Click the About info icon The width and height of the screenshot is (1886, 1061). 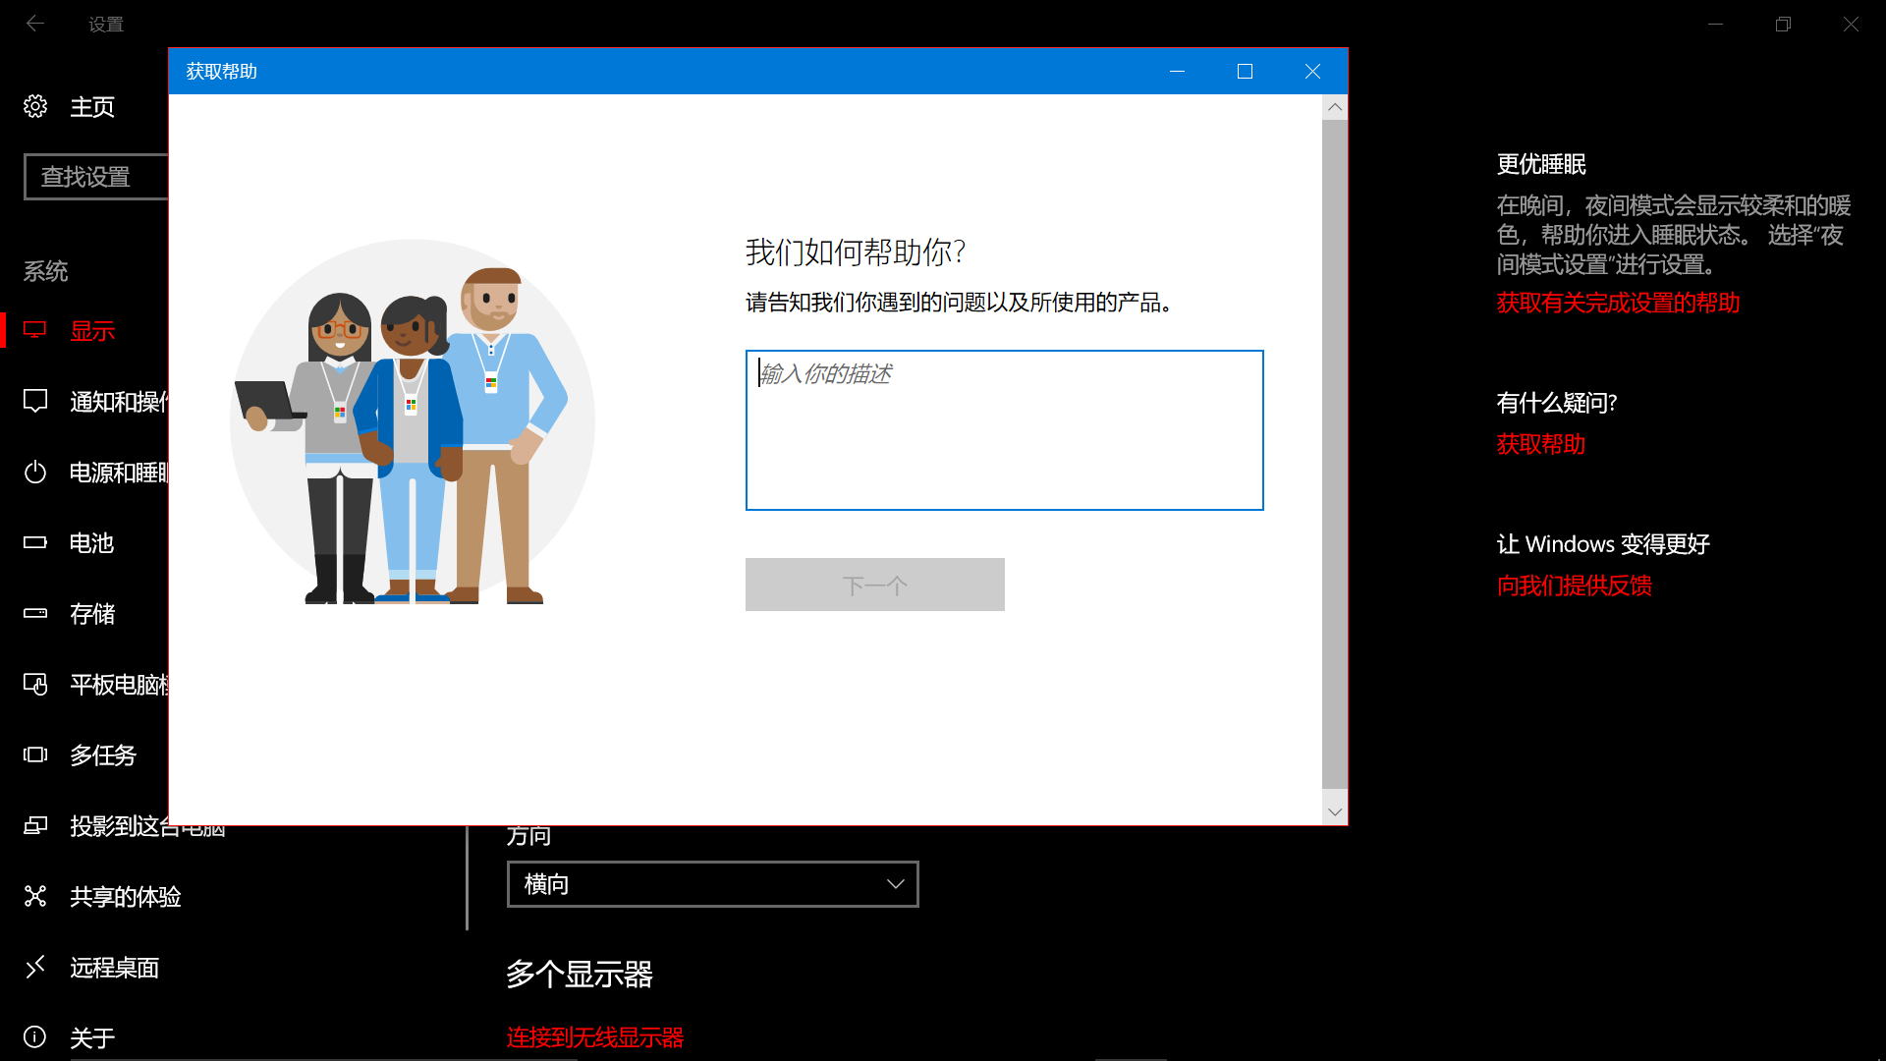[35, 1037]
